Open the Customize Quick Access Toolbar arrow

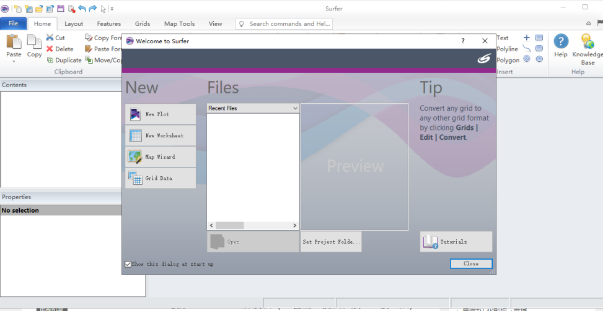[x=112, y=9]
